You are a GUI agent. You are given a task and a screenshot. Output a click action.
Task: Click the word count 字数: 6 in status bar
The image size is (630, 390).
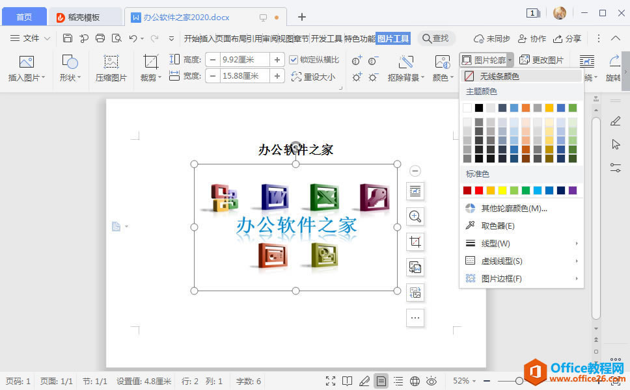coord(248,381)
